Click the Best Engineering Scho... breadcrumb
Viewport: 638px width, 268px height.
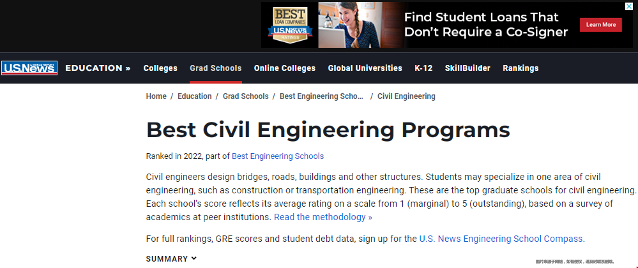tap(321, 96)
